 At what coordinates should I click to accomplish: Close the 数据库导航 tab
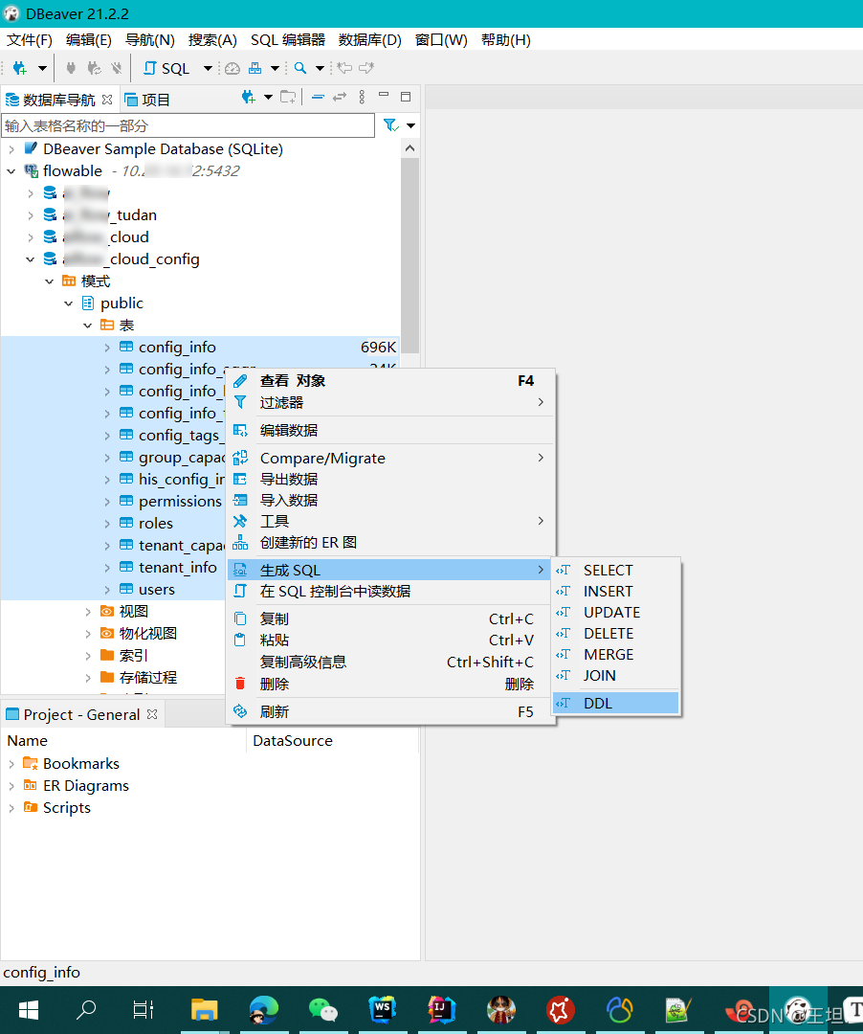107,100
